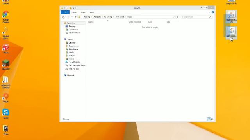Select bottom-left desktop shortcut below Skype
250x140 pixels.
coord(6,130)
